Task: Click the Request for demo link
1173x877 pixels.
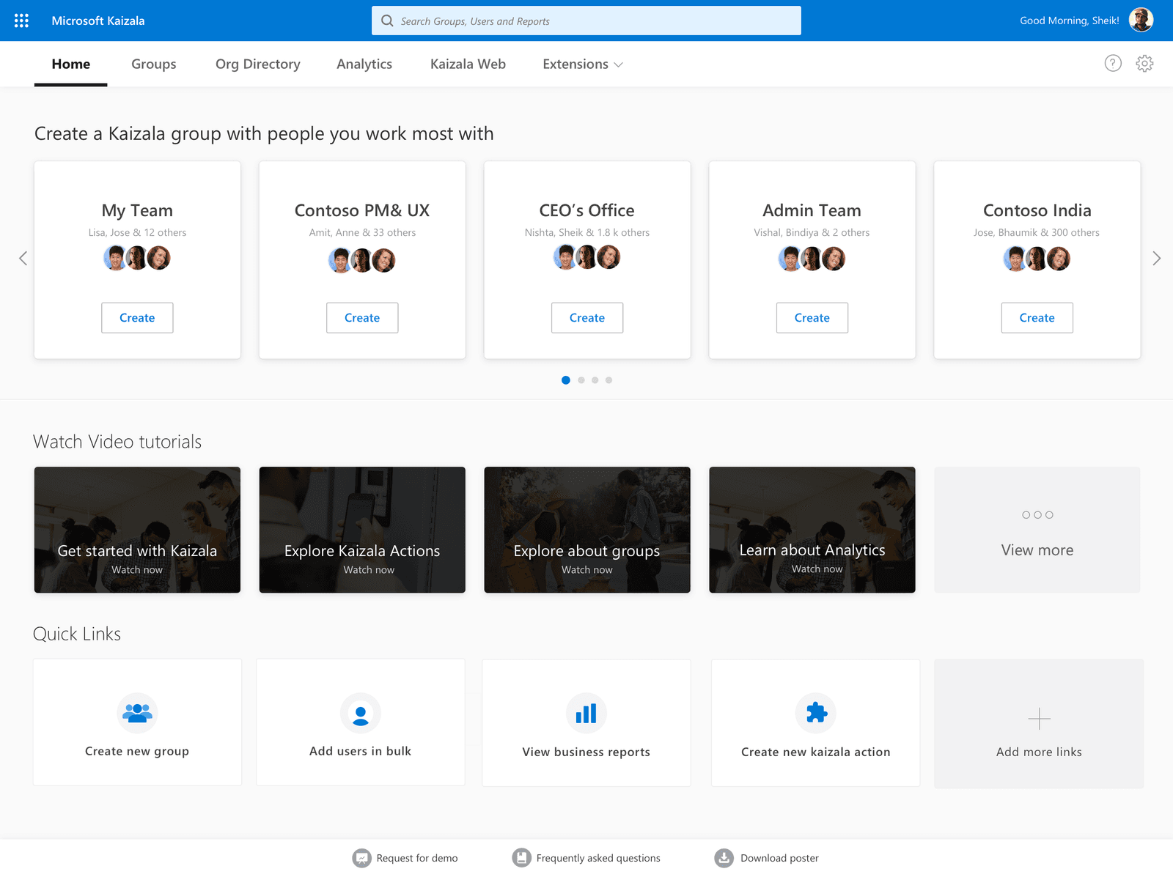Action: (x=417, y=858)
